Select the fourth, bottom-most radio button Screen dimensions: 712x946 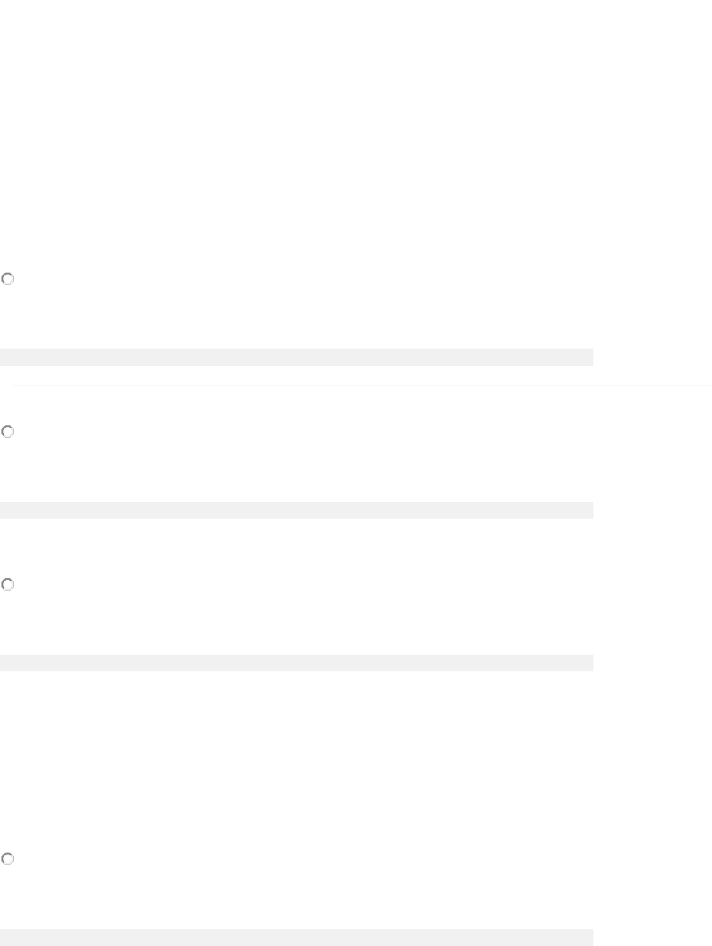pyautogui.click(x=8, y=859)
